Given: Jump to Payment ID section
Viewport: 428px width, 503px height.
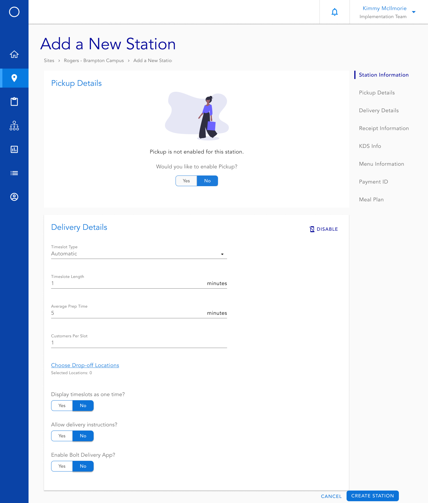Looking at the screenshot, I should (x=374, y=182).
